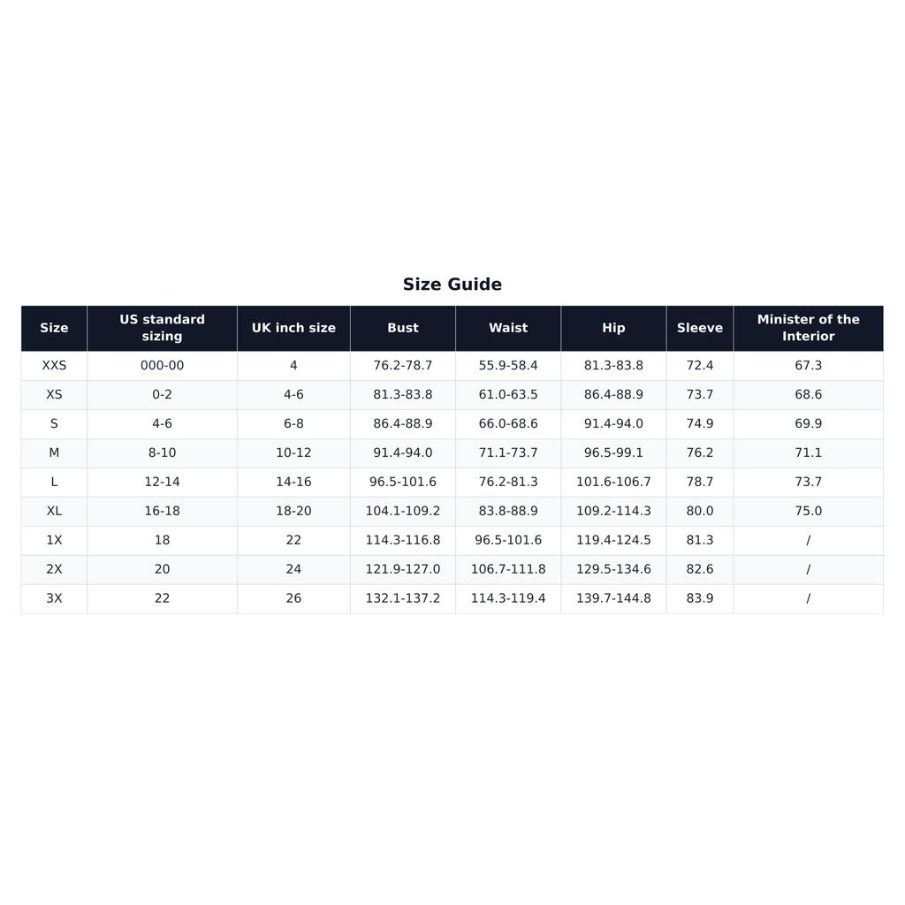Select the Size column header

point(54,328)
